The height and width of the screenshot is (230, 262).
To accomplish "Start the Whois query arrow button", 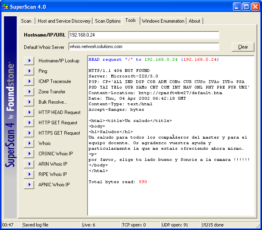I will pos(29,143).
